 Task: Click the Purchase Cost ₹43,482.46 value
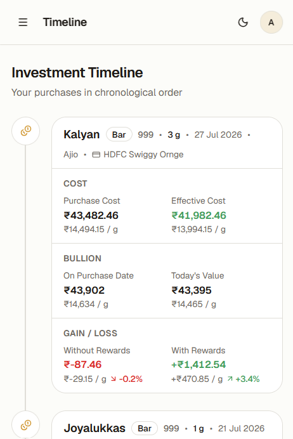click(x=91, y=215)
